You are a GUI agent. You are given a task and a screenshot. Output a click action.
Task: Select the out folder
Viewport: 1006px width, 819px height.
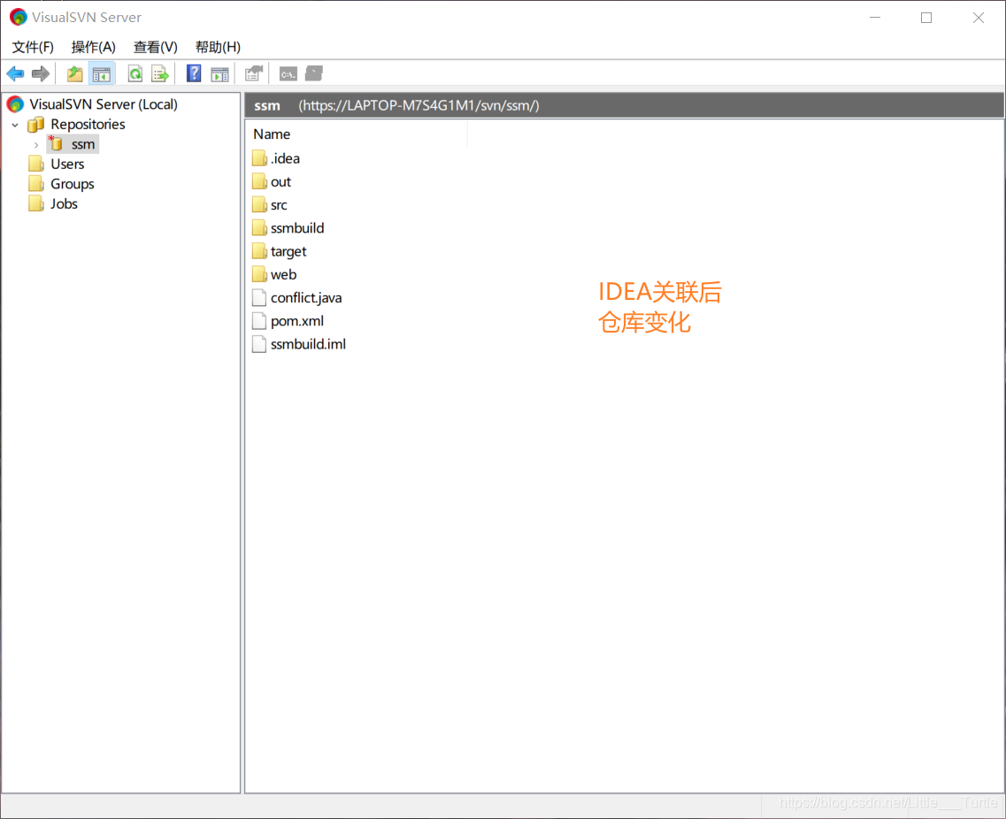point(280,181)
